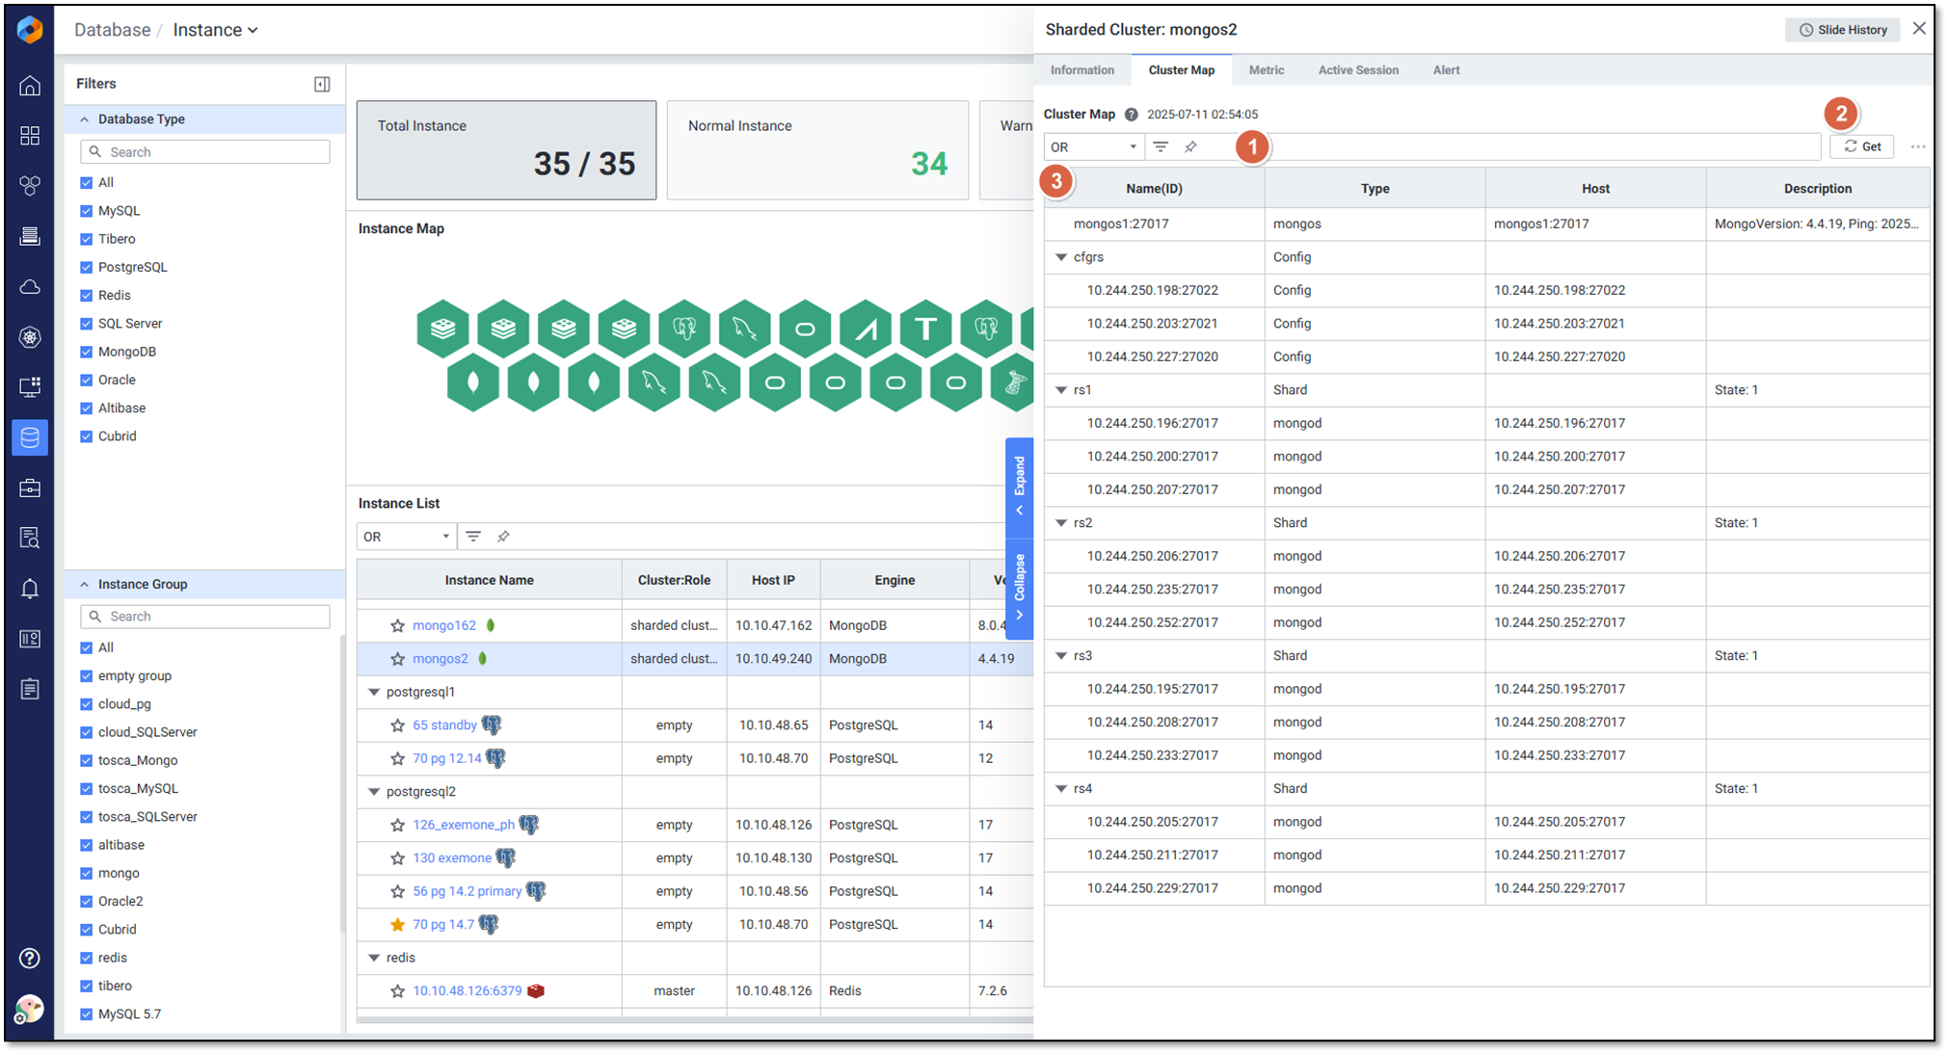1948x1054 pixels.
Task: Open the Slide History button
Action: [1842, 30]
